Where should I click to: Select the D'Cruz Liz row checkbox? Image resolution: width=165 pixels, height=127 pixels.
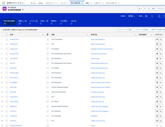(7, 111)
